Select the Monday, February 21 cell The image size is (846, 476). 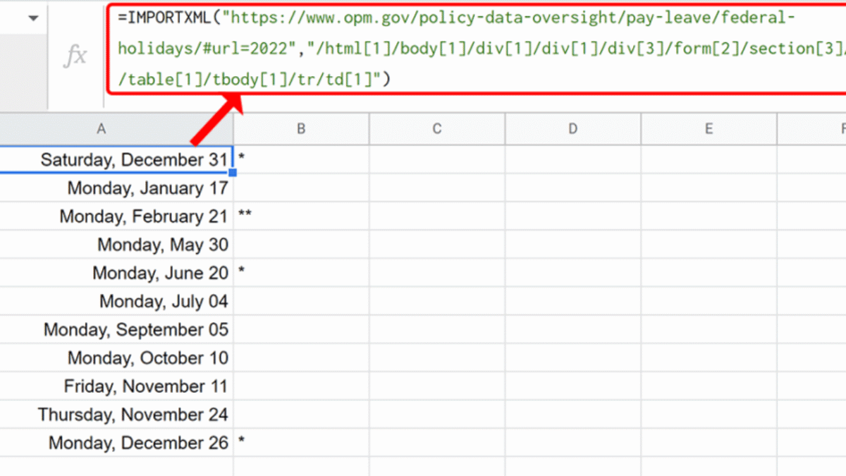point(143,216)
